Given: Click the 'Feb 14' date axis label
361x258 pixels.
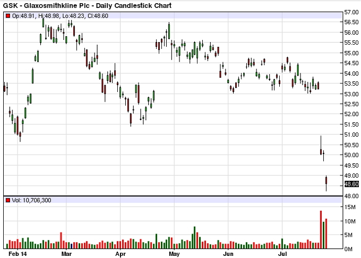Looking at the screenshot, I should click(x=18, y=254).
